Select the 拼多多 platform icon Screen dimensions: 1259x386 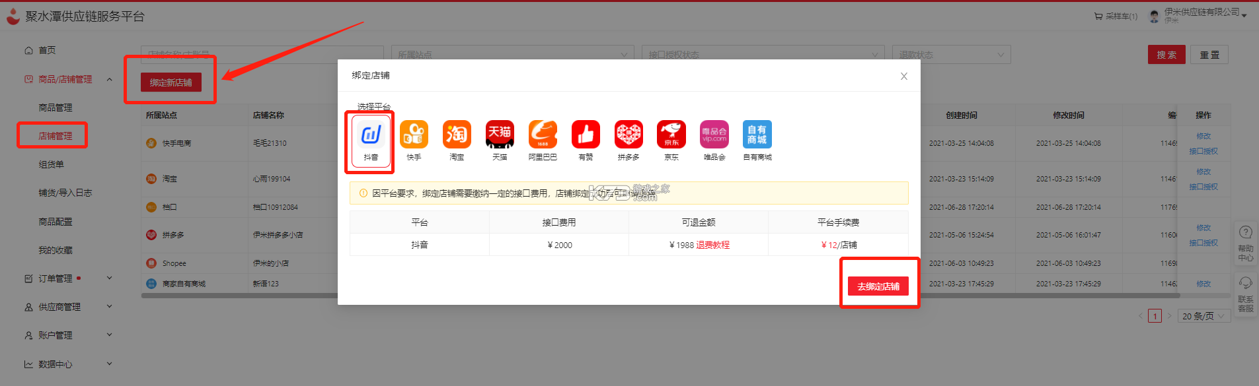pyautogui.click(x=629, y=135)
